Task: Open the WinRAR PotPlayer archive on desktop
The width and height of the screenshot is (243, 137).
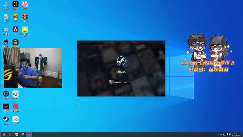Action: point(25,18)
